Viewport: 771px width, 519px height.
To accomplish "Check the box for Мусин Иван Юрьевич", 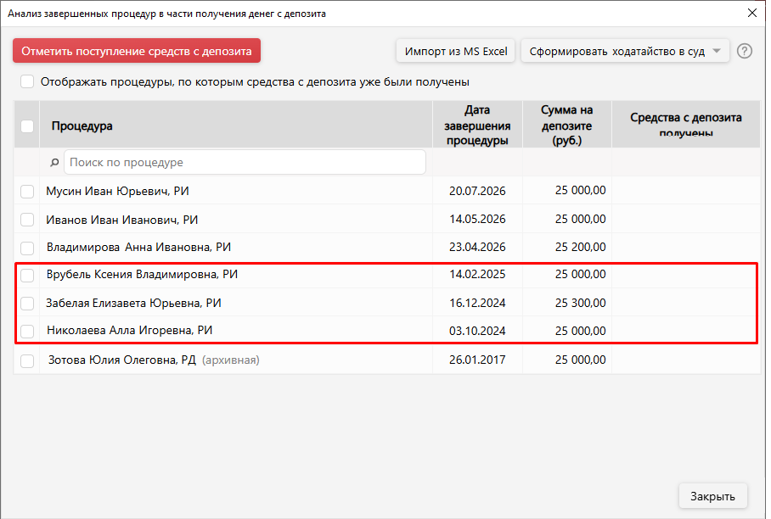I will pyautogui.click(x=27, y=191).
